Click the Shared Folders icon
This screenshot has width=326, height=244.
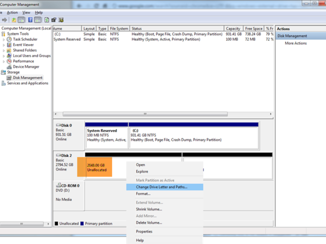point(9,50)
